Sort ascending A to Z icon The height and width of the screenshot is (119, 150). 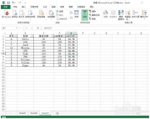[x=71, y=12]
